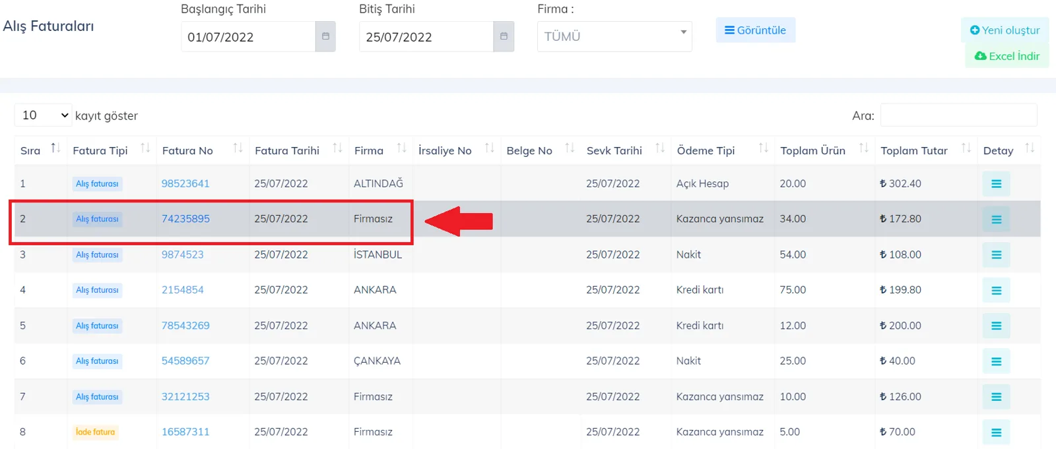The width and height of the screenshot is (1056, 449).
Task: Sort by Fatura Tarihi column arrows
Action: point(337,148)
